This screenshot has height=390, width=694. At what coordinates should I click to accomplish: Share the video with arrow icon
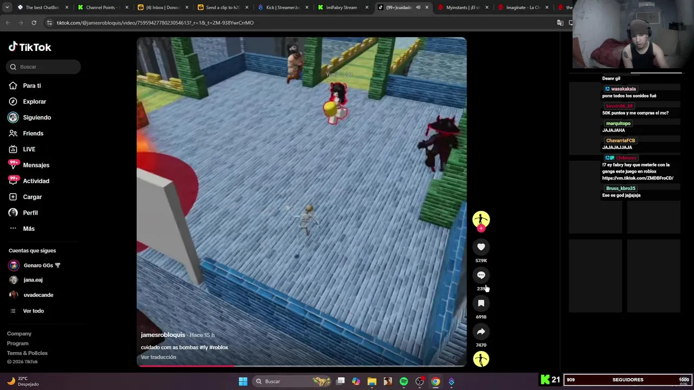click(x=481, y=331)
